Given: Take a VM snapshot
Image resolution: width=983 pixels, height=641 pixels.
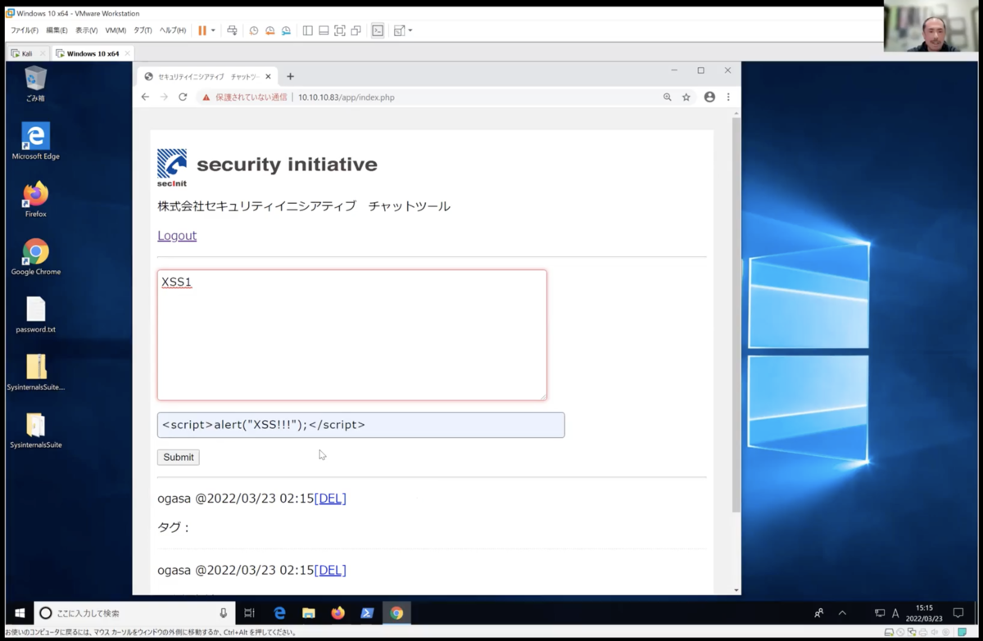Looking at the screenshot, I should coord(254,30).
